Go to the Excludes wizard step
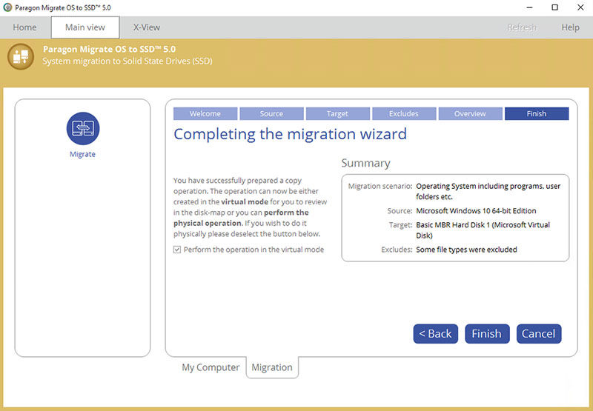Image resolution: width=593 pixels, height=411 pixels. 404,114
